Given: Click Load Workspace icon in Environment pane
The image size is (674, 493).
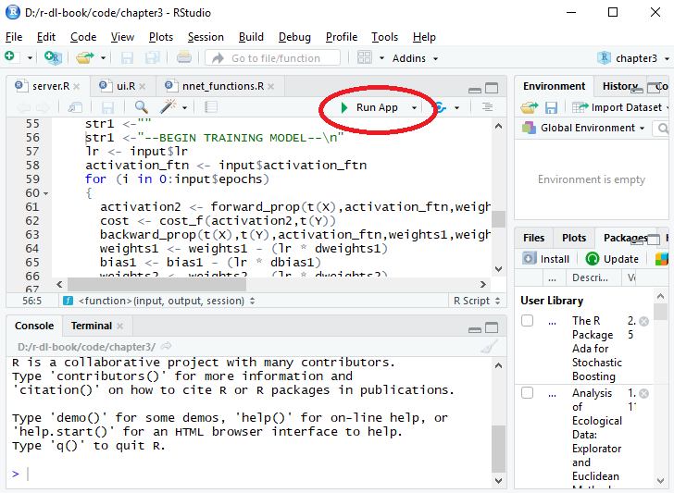Looking at the screenshot, I should coord(529,107).
